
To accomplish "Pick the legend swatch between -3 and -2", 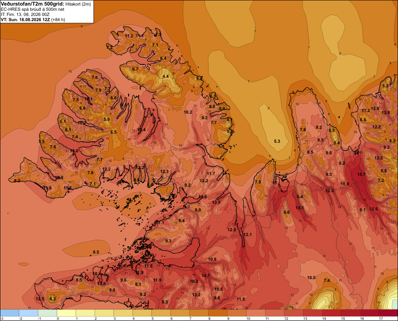I will 10,313.
